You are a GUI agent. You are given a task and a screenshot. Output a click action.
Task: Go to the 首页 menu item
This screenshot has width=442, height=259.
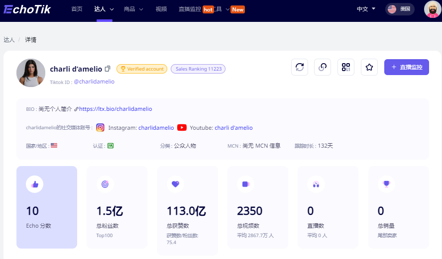77,9
